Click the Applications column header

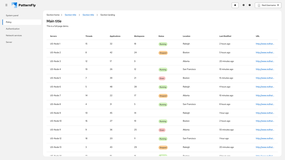pyautogui.click(x=115, y=36)
